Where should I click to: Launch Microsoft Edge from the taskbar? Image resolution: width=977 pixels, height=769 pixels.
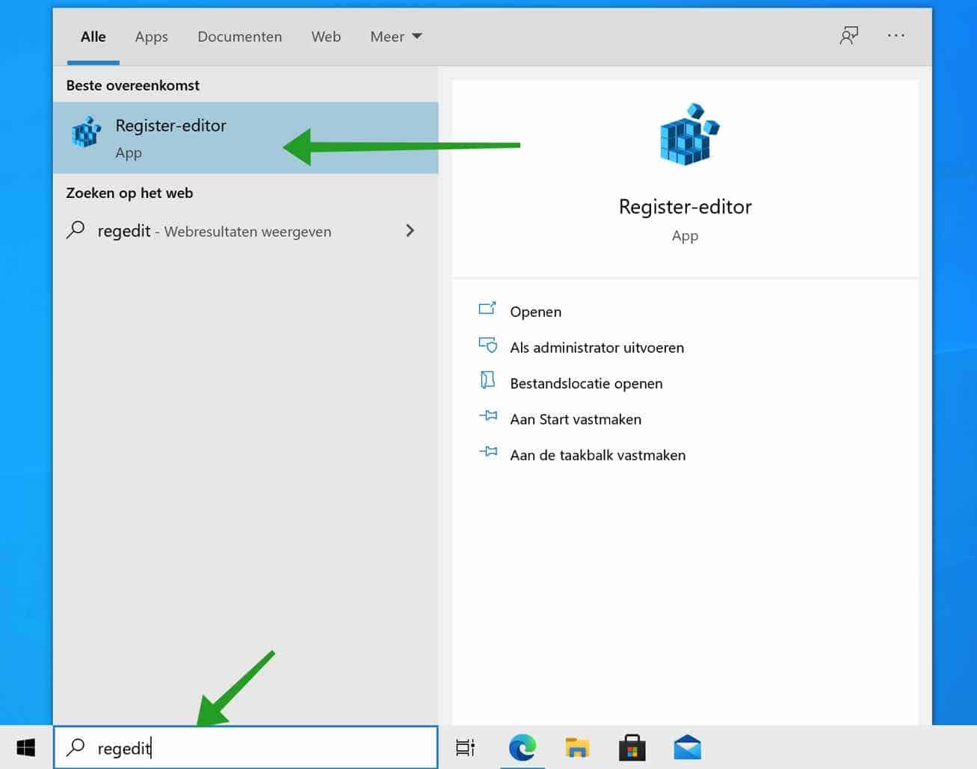[x=523, y=747]
